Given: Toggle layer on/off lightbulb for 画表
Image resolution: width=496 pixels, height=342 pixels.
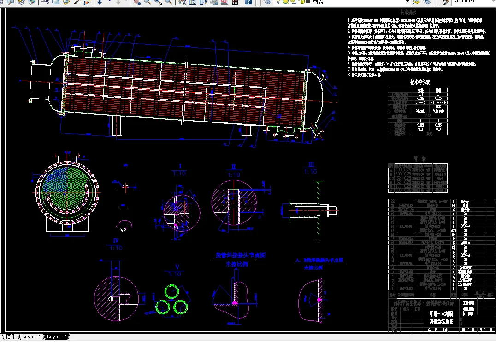Looking at the screenshot, I should click(x=278, y=1).
